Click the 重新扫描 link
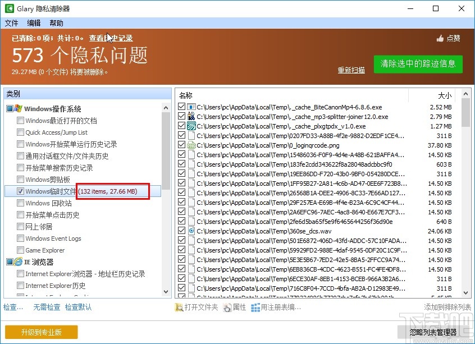The image size is (475, 344). (351, 70)
